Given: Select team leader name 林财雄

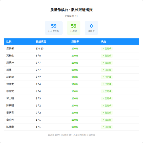Looking at the screenshot, I should pos(10,77).
